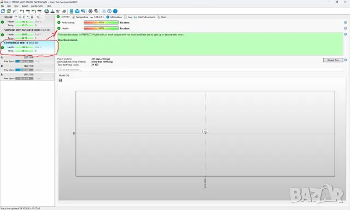This screenshot has height=210, width=350.
Task: Open Configuration via blue gear icon
Action: 90,11
